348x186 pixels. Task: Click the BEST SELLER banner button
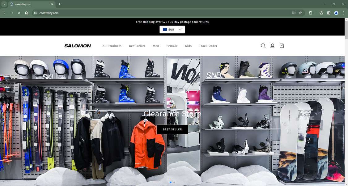pyautogui.click(x=172, y=129)
